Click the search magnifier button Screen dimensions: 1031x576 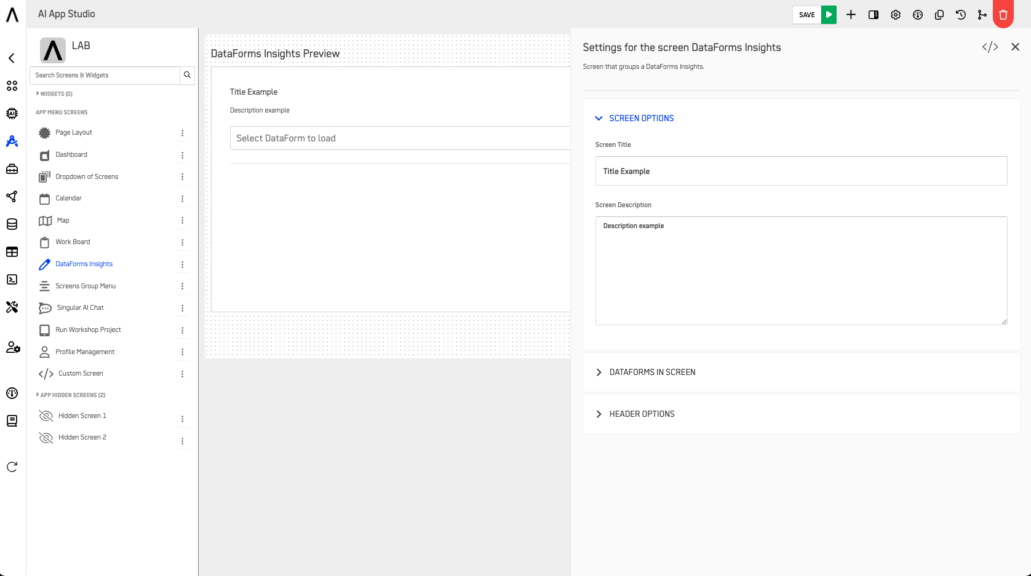[x=187, y=75]
